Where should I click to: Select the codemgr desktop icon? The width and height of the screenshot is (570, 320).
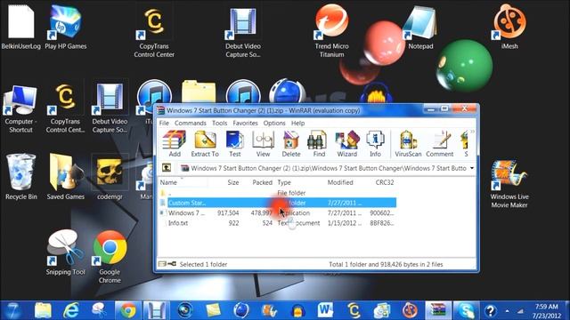110,177
